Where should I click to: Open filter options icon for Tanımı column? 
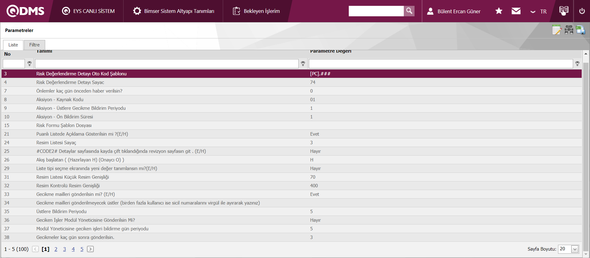pos(303,64)
